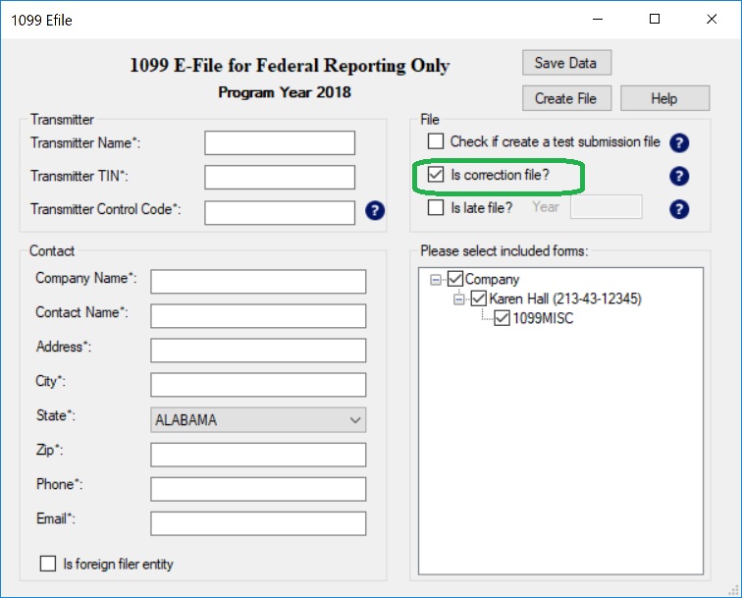Click into the Transmitter Name field
This screenshot has width=742, height=598.
click(x=280, y=143)
